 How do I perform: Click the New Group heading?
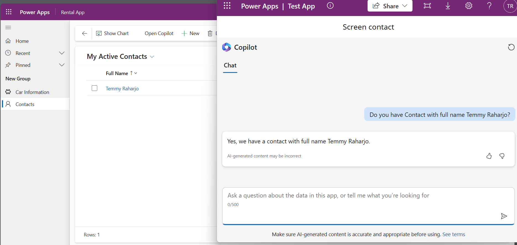(x=18, y=79)
